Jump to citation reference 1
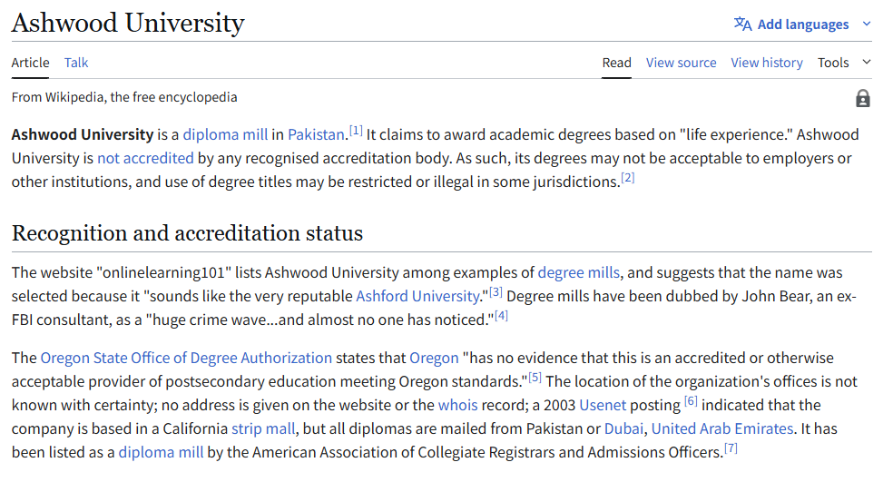893x482 pixels. pyautogui.click(x=357, y=131)
